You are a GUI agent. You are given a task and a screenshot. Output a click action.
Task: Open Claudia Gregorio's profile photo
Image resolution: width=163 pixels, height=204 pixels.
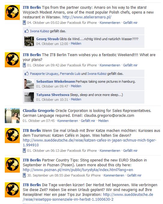(12, 116)
